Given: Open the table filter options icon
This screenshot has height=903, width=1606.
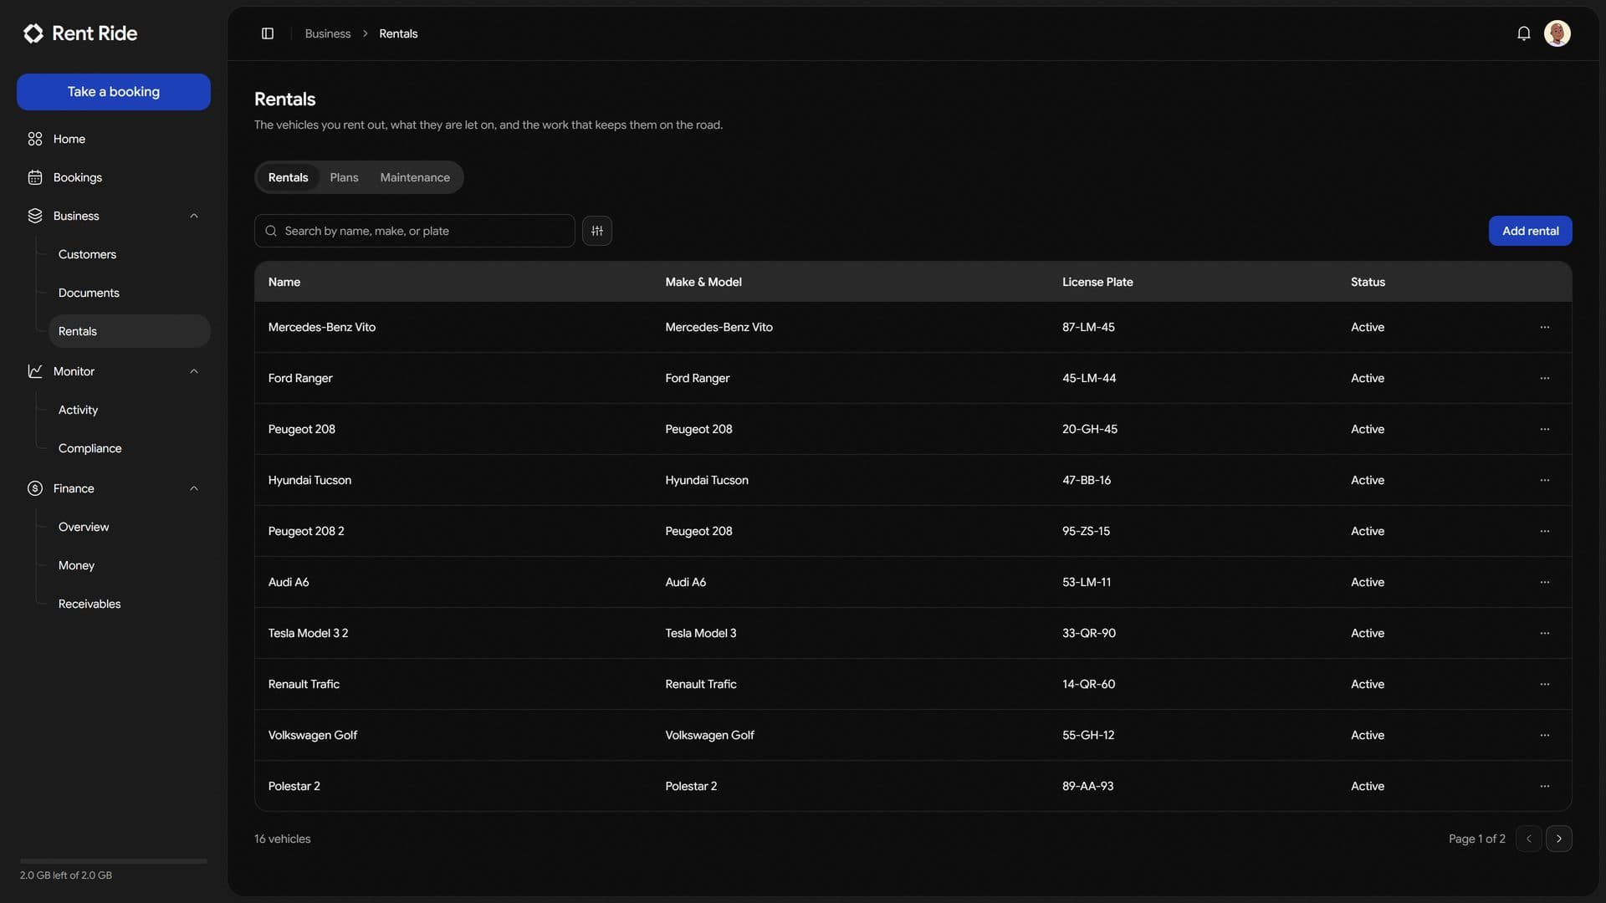Looking at the screenshot, I should pyautogui.click(x=597, y=231).
